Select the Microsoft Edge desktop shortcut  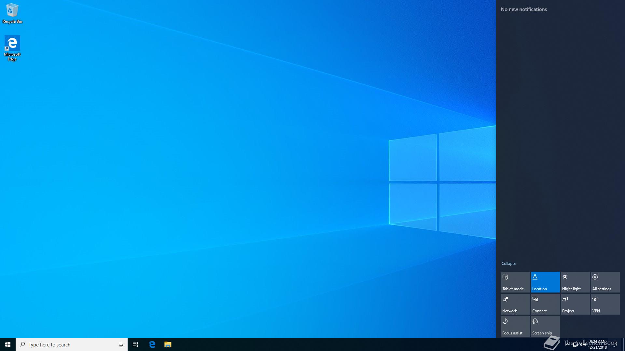tap(12, 48)
